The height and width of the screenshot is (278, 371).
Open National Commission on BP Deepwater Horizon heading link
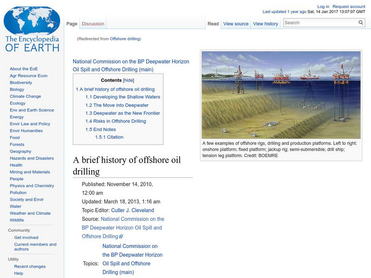click(x=131, y=65)
